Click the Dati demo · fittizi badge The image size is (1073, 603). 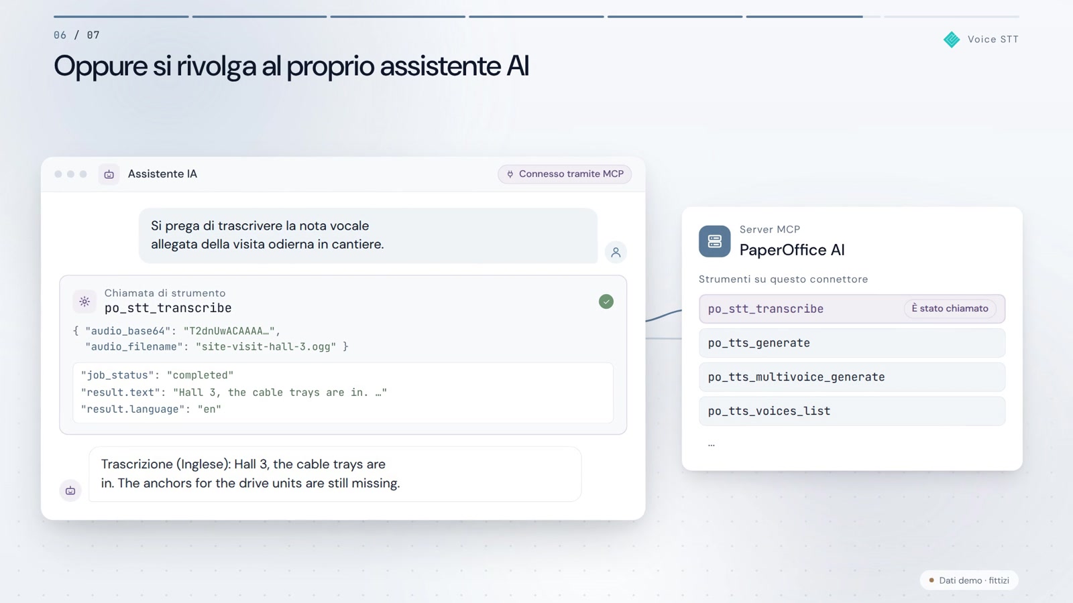click(x=969, y=580)
